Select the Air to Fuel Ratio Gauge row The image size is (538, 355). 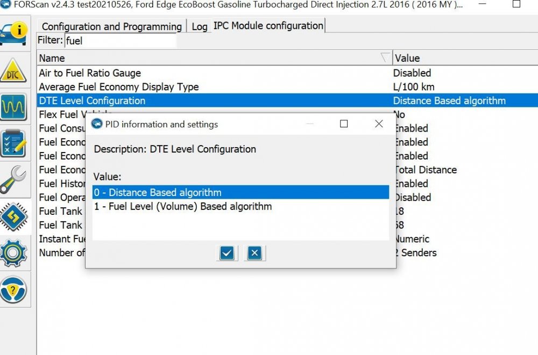pos(90,73)
